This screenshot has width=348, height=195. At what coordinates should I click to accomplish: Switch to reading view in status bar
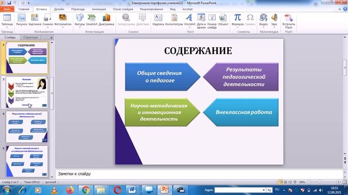tap(290, 182)
